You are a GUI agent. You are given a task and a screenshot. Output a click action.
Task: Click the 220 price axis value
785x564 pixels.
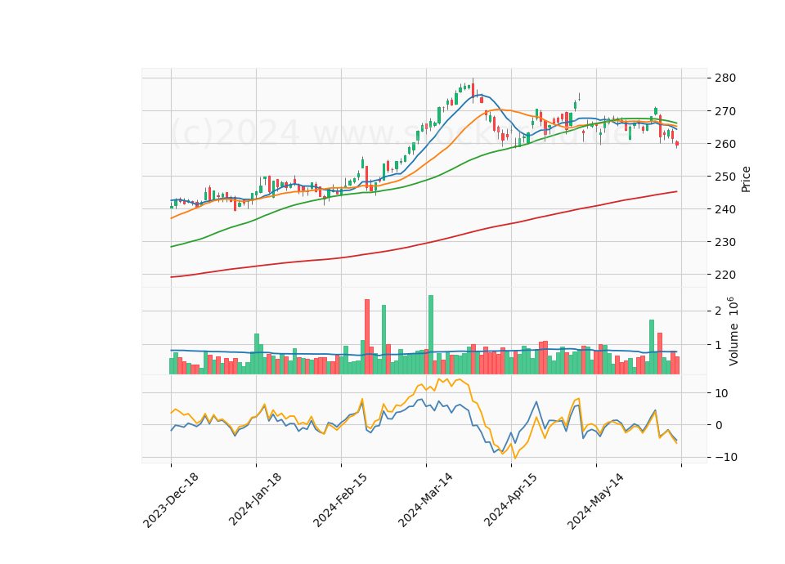pyautogui.click(x=726, y=275)
